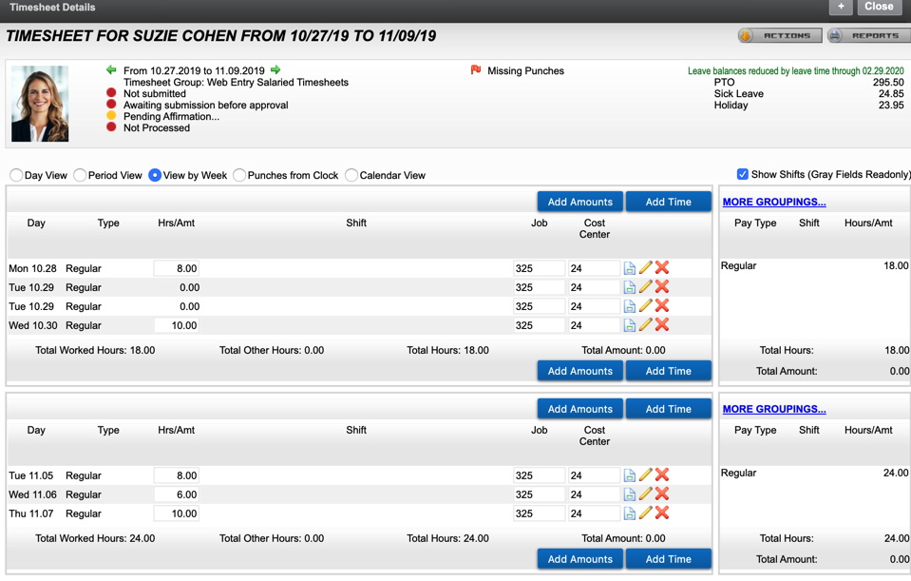Image resolution: width=911 pixels, height=581 pixels.
Task: Open the ACTIONS menu
Action: click(x=778, y=35)
